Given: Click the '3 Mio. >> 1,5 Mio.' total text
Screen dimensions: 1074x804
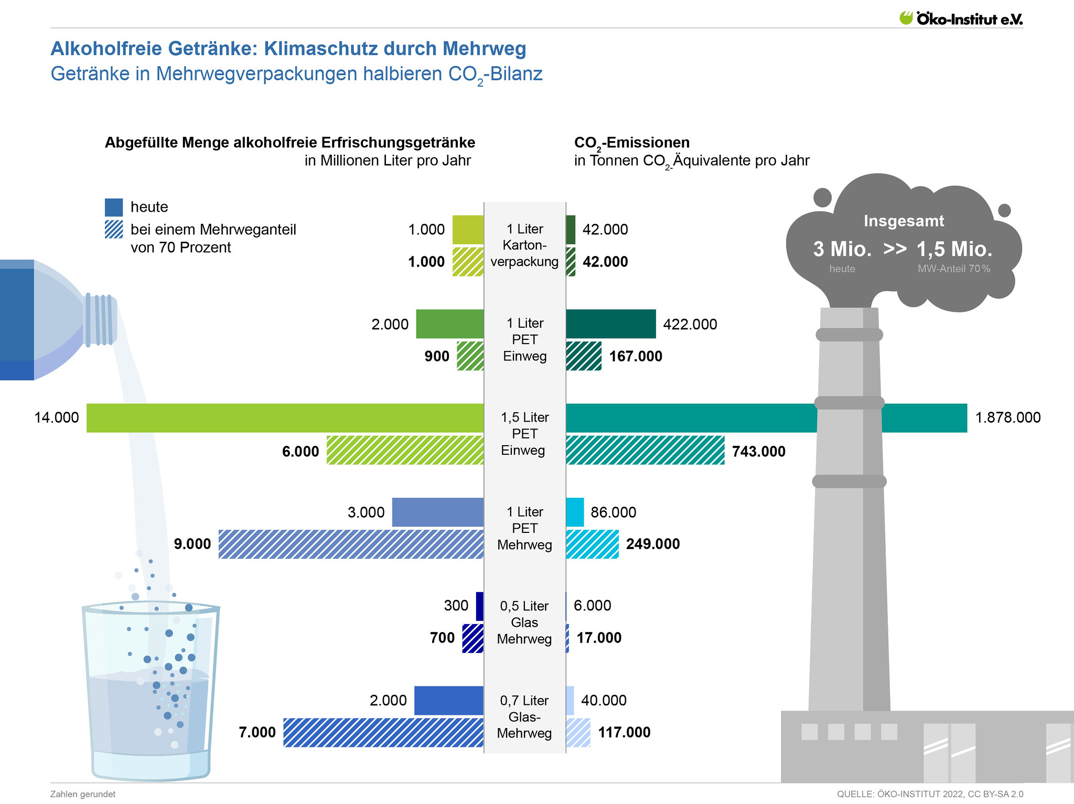Looking at the screenshot, I should pos(902,249).
